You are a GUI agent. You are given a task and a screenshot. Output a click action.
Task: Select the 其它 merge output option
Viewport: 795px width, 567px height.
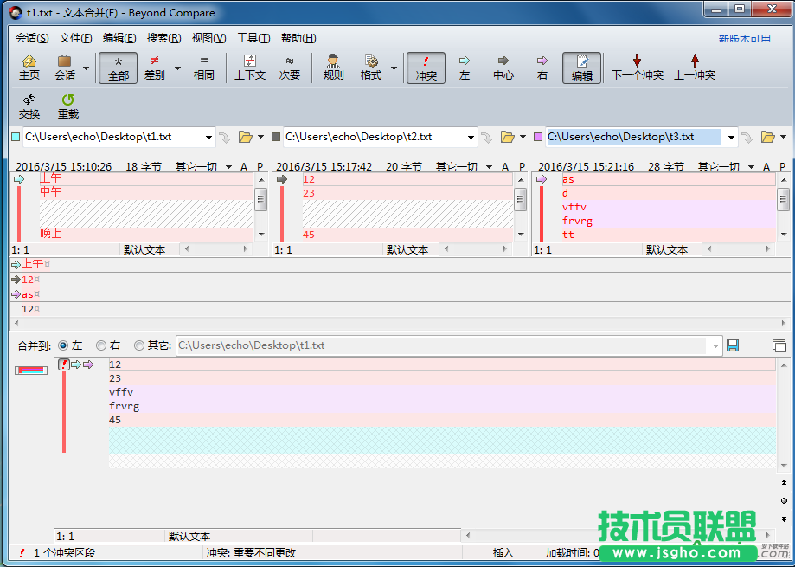(x=138, y=345)
